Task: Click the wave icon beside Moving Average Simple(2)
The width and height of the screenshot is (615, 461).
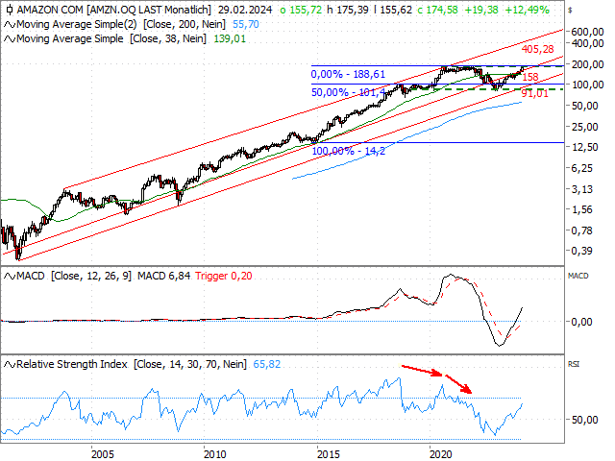Action: (x=10, y=25)
